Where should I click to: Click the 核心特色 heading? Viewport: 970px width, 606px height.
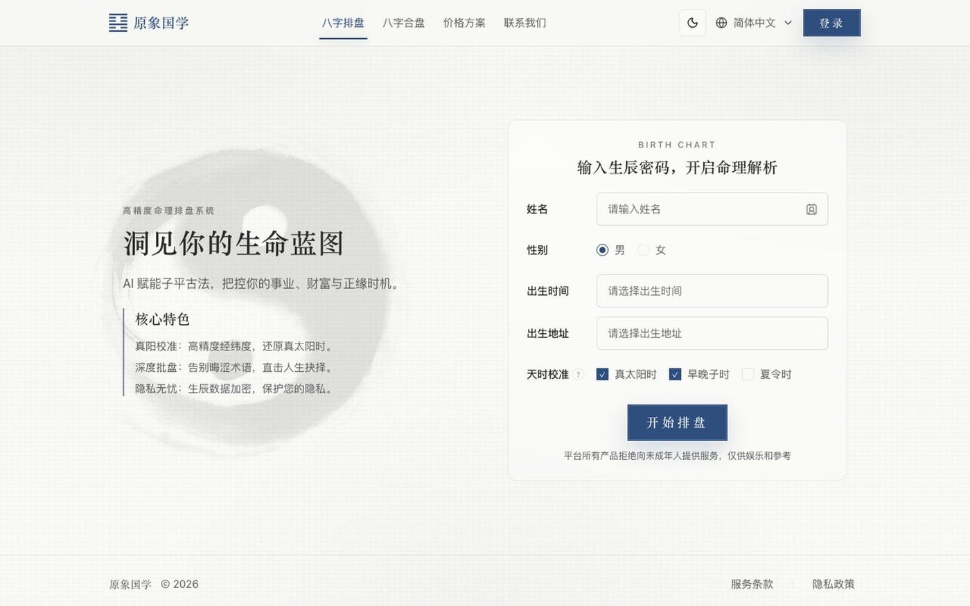tap(162, 319)
